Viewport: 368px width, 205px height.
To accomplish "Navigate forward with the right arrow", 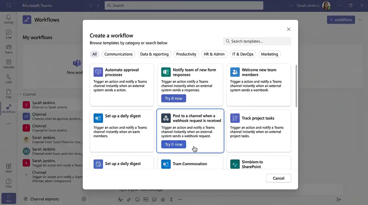I will [x=98, y=5].
